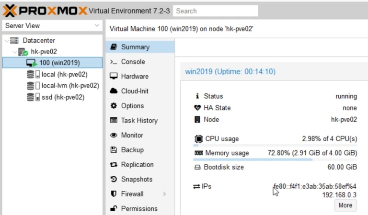Click the top Search input field

[215, 11]
